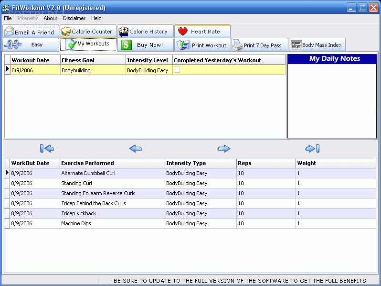Click the Intensity Level column header
The image size is (381, 286).
[149, 60]
